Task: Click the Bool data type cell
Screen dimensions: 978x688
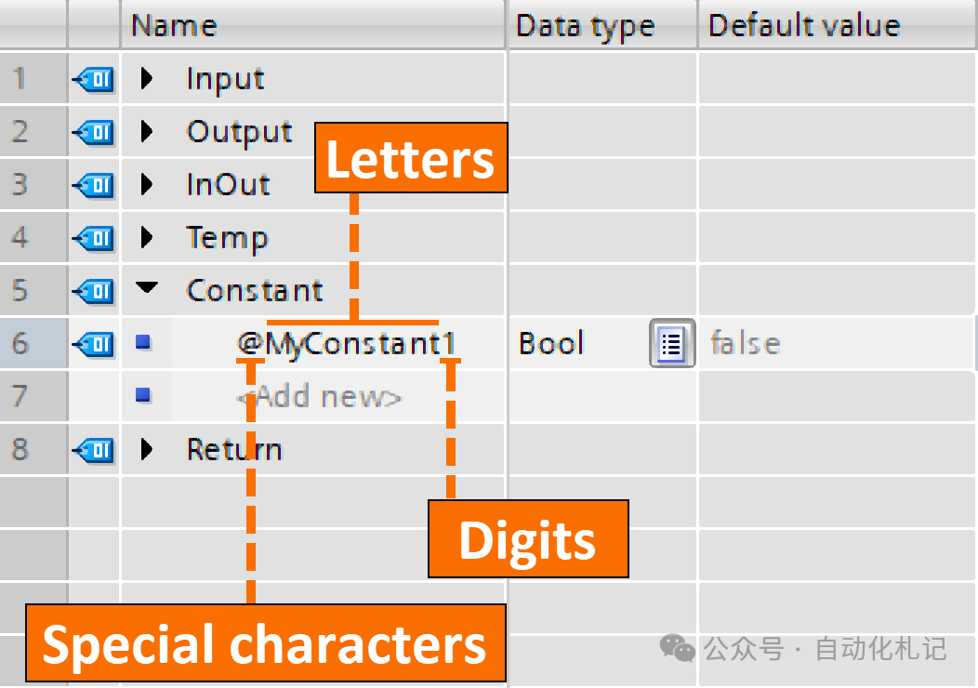Action: (579, 343)
